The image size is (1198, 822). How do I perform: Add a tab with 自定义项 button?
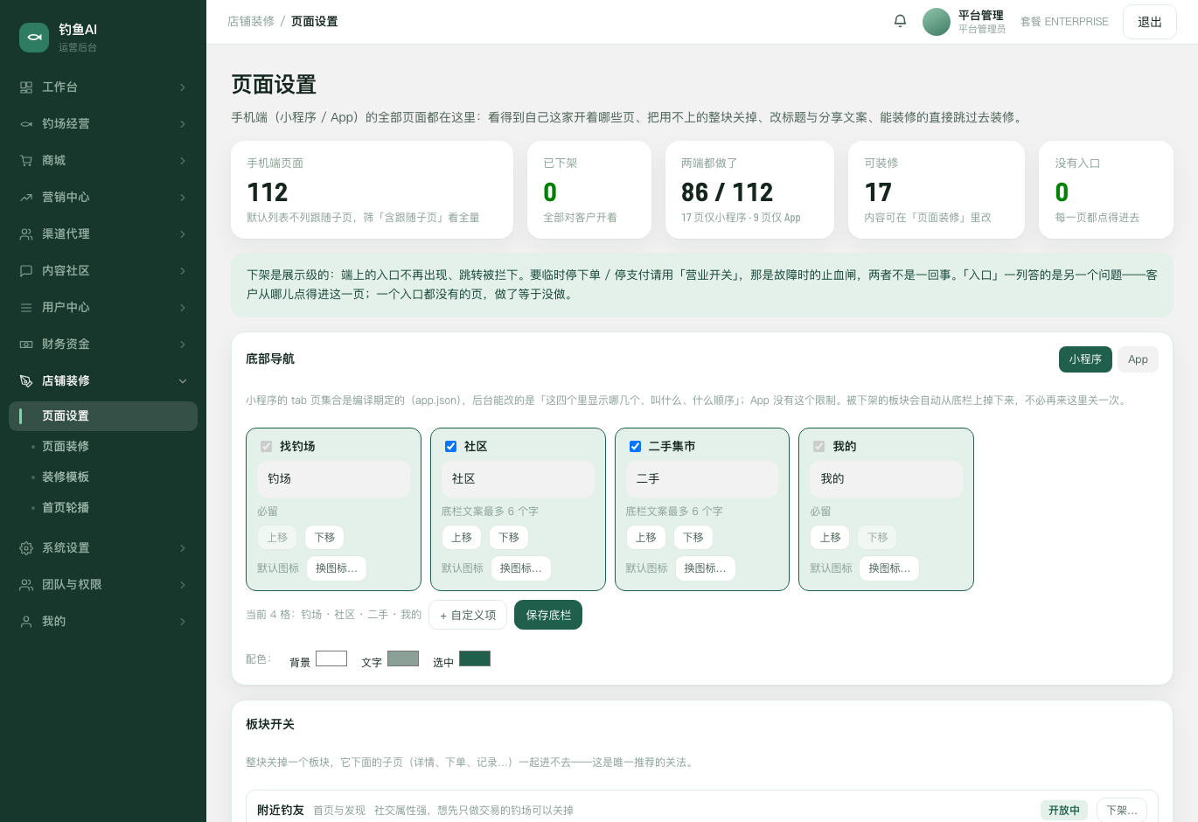[468, 615]
